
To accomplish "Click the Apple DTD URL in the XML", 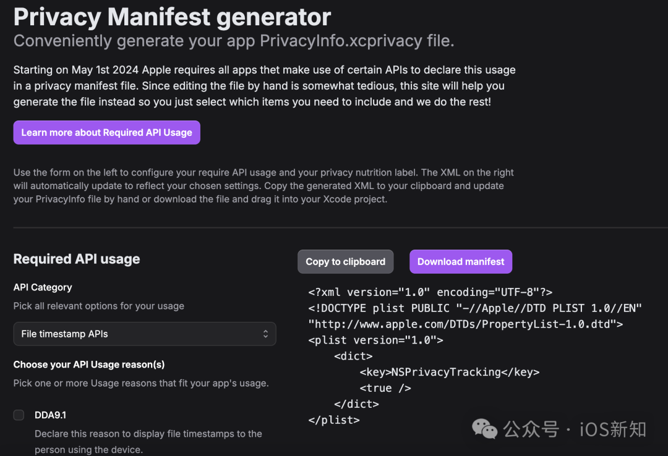I will (465, 324).
